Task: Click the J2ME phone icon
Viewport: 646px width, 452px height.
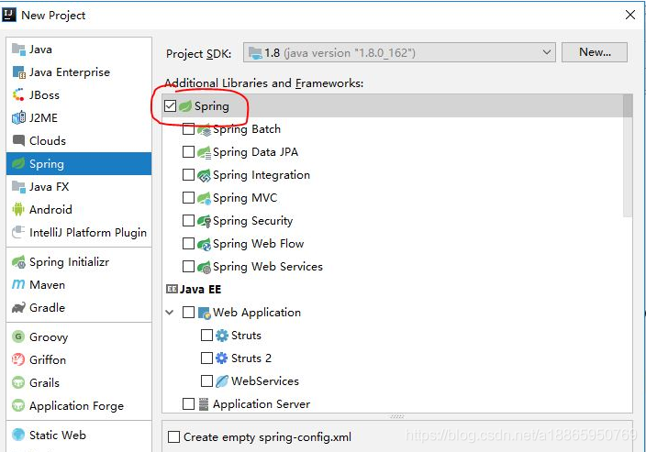Action: point(18,118)
